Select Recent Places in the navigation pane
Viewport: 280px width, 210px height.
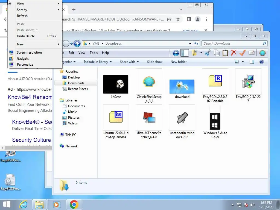tap(78, 89)
